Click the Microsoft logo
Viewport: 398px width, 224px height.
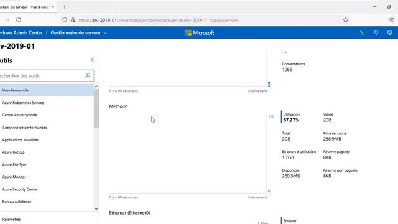click(x=200, y=33)
